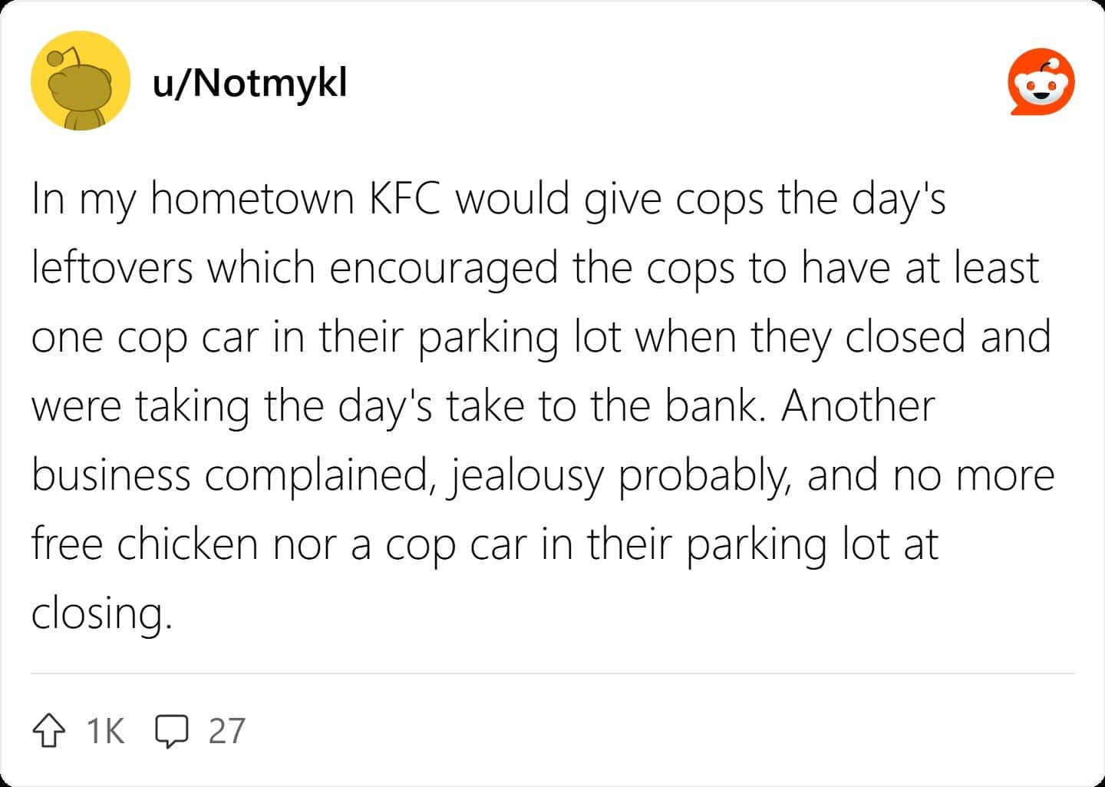Screen dimensions: 1105x787
Task: Select the username u/Notmykl
Action: tap(249, 84)
